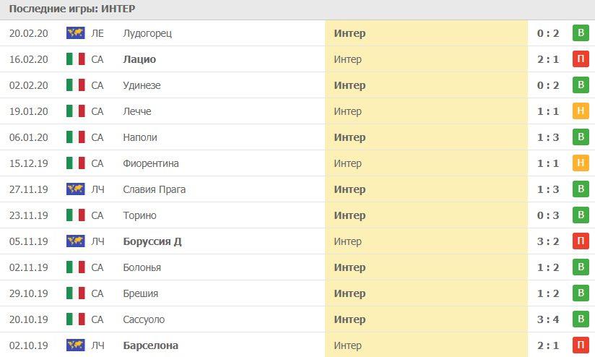
Task: Click the red loss badge for Borussia D match
Action: pyautogui.click(x=581, y=241)
